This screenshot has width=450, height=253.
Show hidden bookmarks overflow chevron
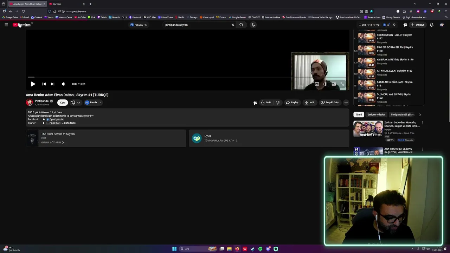(446, 17)
